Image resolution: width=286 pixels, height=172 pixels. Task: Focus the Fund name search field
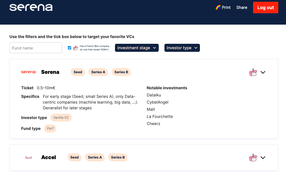click(x=36, y=48)
